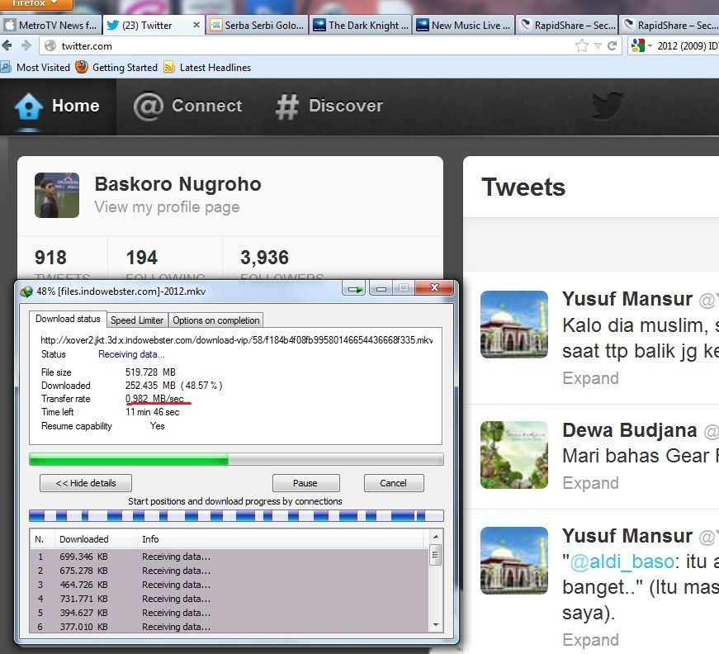Click the Baskoro Nugroho name link
Viewport: 719px width, 654px height.
(178, 184)
